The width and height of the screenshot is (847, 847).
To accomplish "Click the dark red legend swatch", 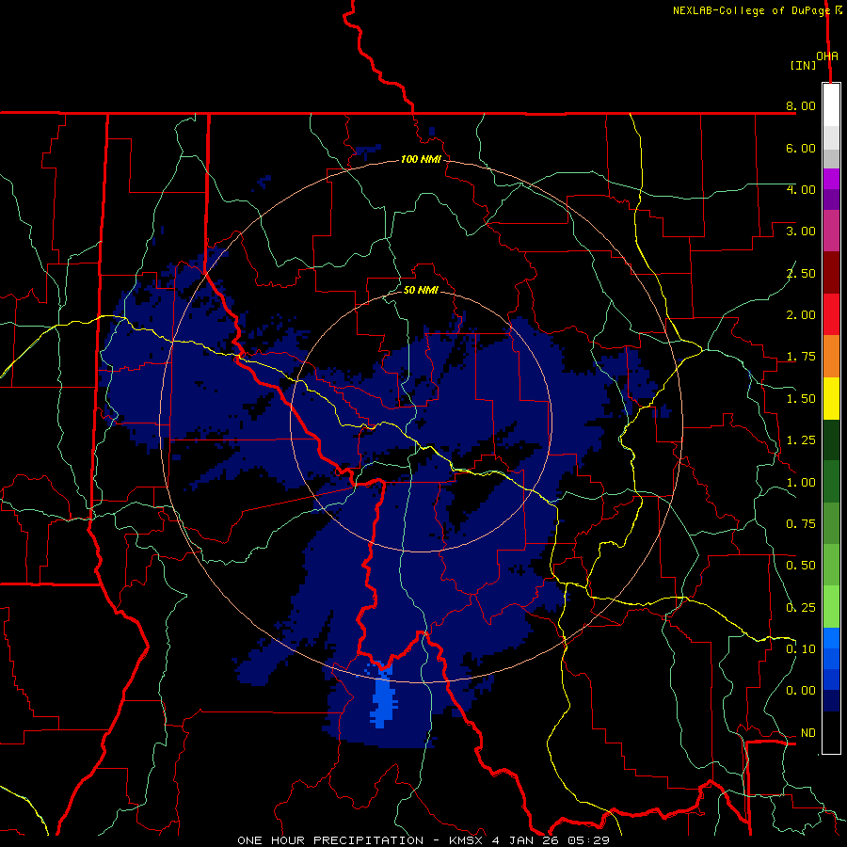I will pos(831,273).
